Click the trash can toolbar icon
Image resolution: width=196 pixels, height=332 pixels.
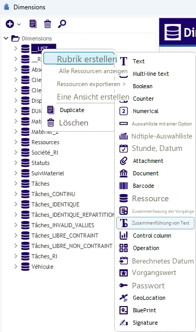tap(48, 24)
